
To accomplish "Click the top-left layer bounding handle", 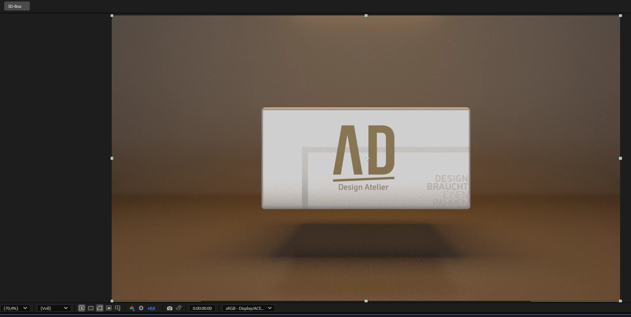I will (x=112, y=16).
